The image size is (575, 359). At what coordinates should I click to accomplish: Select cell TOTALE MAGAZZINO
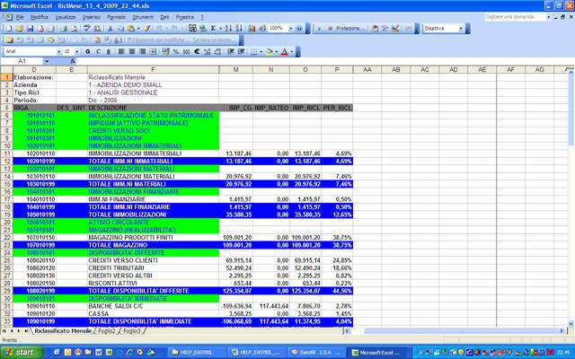pyautogui.click(x=153, y=245)
